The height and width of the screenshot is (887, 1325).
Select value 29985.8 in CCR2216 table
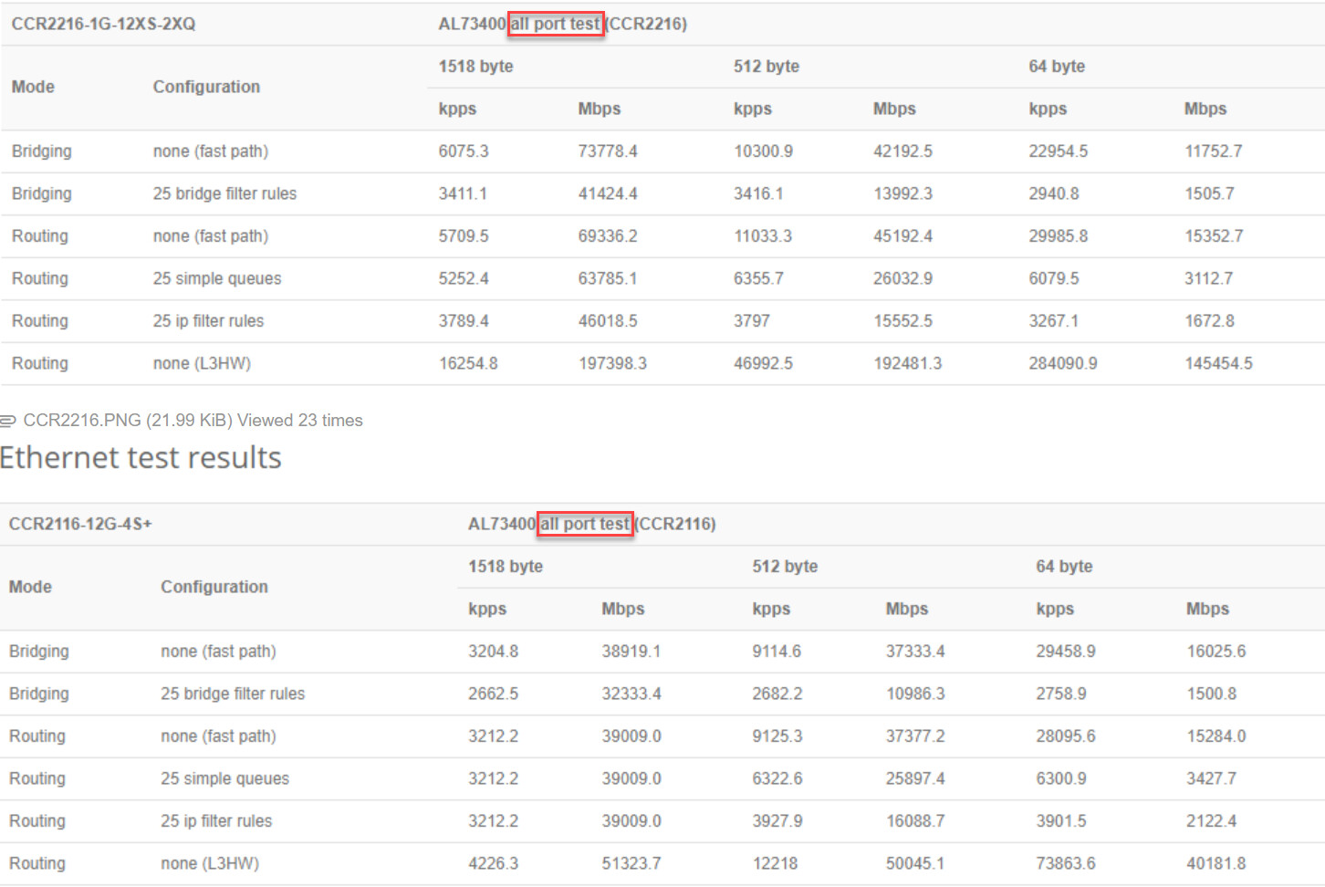click(x=1059, y=236)
